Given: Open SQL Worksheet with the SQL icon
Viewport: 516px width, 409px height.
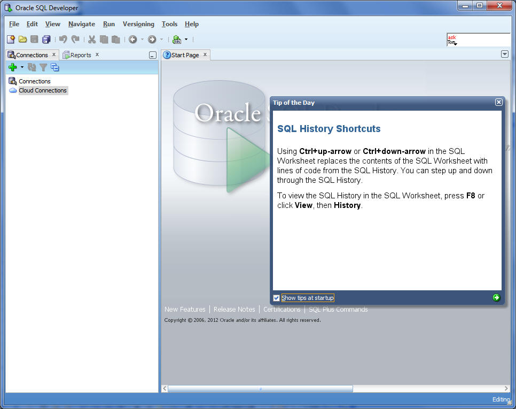Looking at the screenshot, I should pyautogui.click(x=177, y=39).
